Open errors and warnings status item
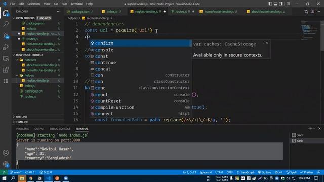324x182 pixels. (46, 172)
